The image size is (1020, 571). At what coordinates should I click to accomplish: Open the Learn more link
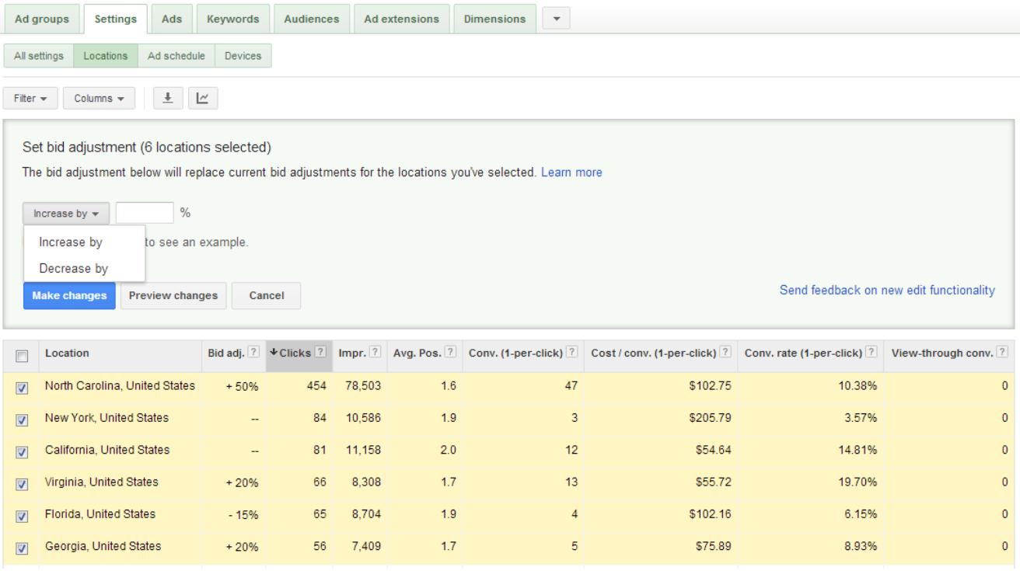click(571, 172)
